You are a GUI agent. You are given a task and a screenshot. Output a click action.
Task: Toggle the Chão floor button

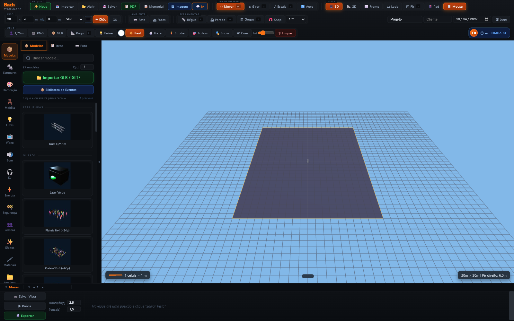[x=101, y=19]
